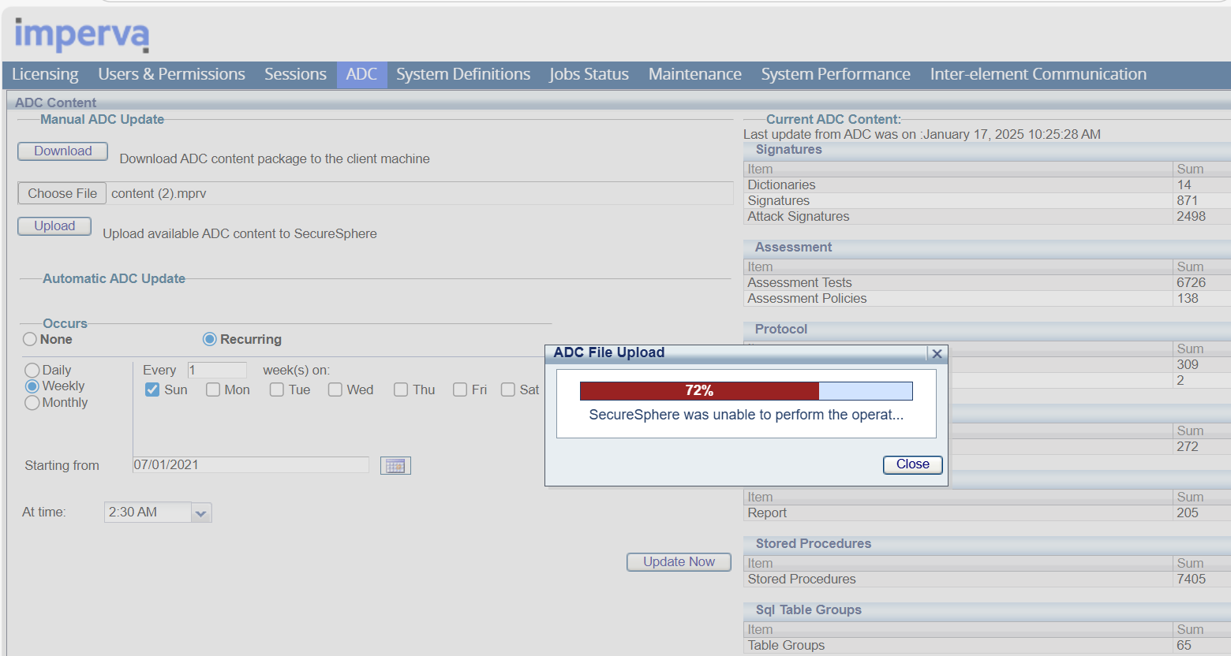Go to System Performance tab

click(x=836, y=74)
